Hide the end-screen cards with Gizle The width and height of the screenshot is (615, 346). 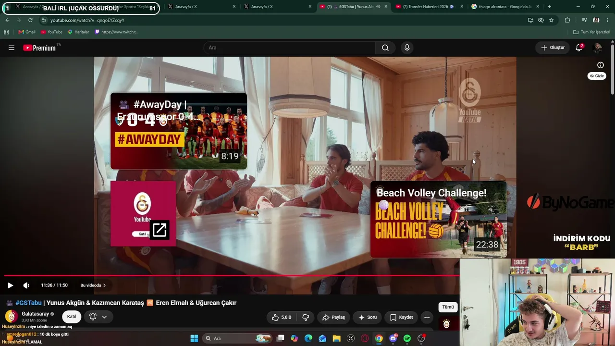[597, 76]
